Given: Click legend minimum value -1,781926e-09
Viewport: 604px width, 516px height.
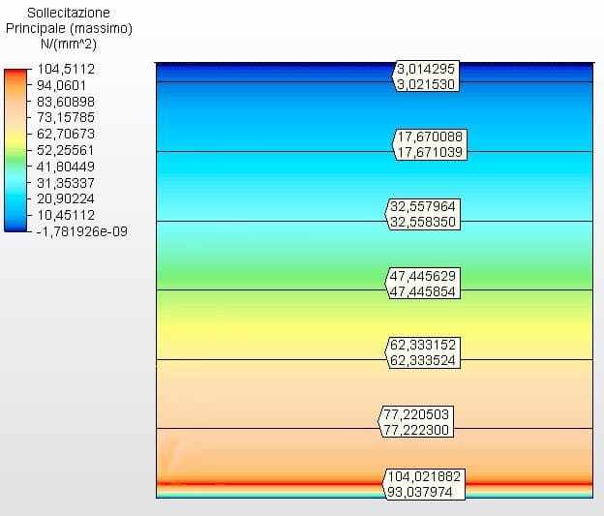Looking at the screenshot, I should [x=81, y=231].
